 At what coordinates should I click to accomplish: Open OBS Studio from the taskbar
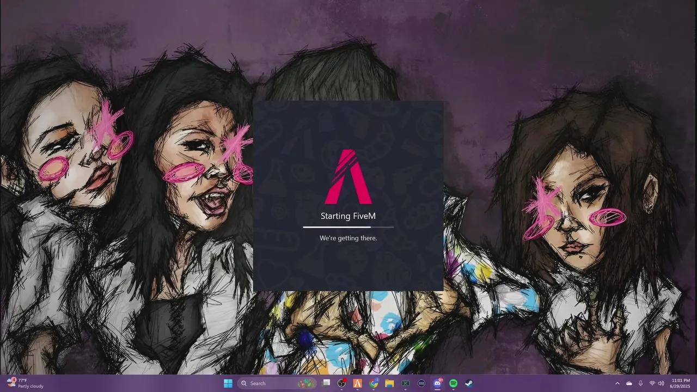342,383
